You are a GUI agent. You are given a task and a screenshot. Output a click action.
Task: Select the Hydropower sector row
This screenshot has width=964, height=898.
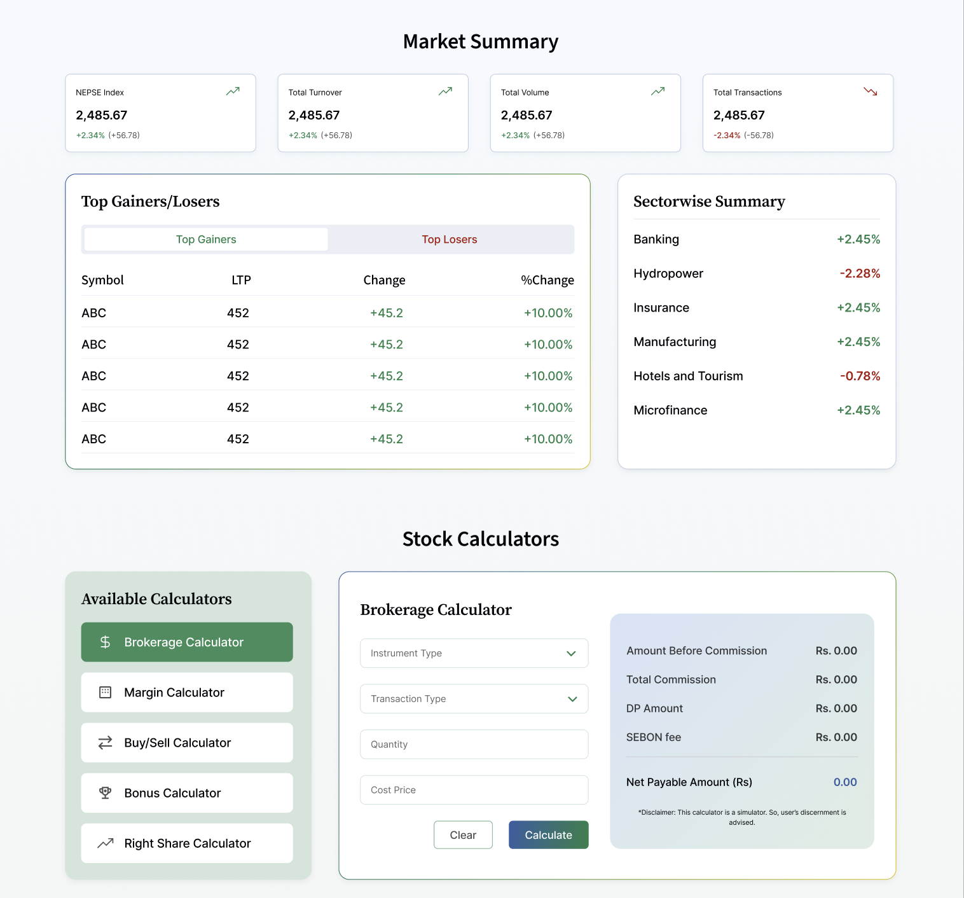point(757,273)
